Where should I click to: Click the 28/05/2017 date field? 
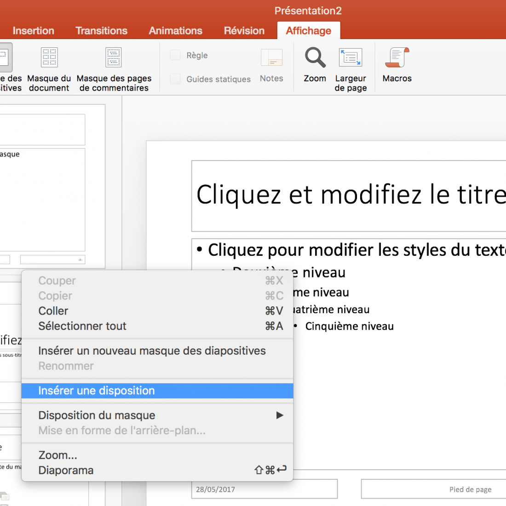coord(264,489)
